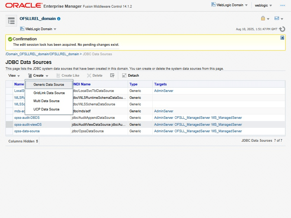Choose GridLink Data Source from menu

tap(49, 93)
